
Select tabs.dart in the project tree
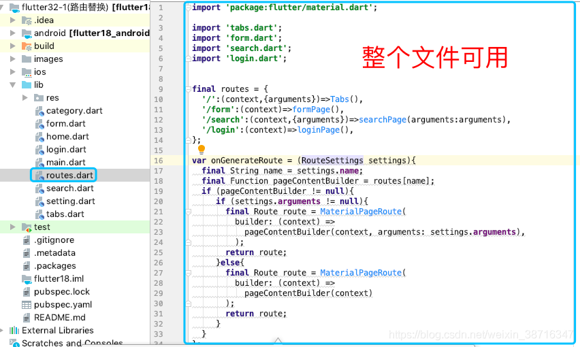coord(65,214)
